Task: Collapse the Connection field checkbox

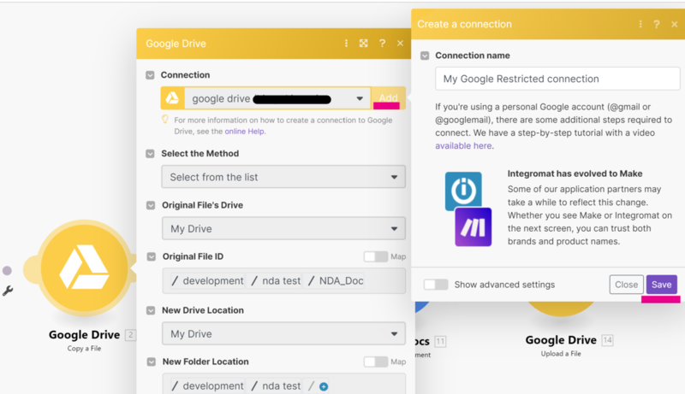Action: (150, 75)
